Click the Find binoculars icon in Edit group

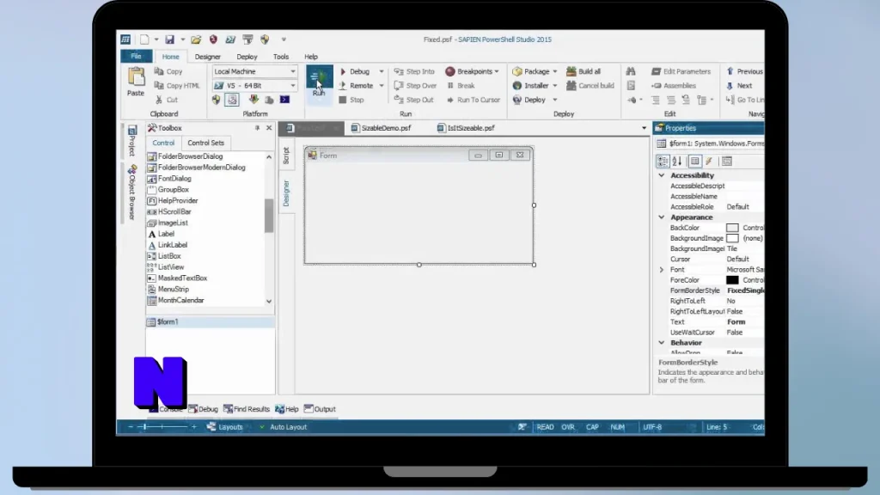[631, 72]
